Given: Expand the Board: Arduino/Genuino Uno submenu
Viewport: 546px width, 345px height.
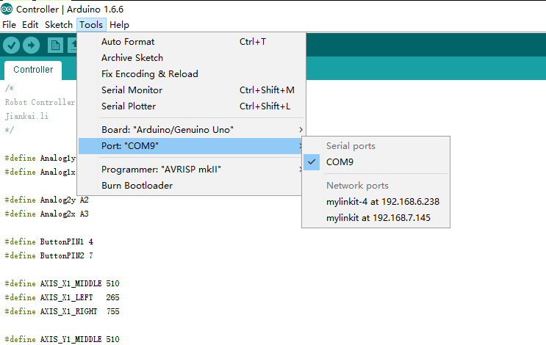Looking at the screenshot, I should (191, 130).
